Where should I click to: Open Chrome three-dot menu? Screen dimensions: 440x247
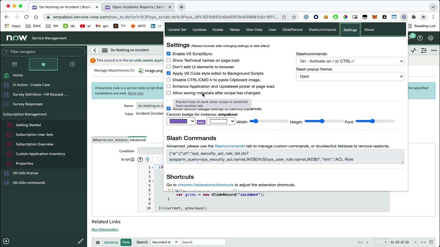433,17
